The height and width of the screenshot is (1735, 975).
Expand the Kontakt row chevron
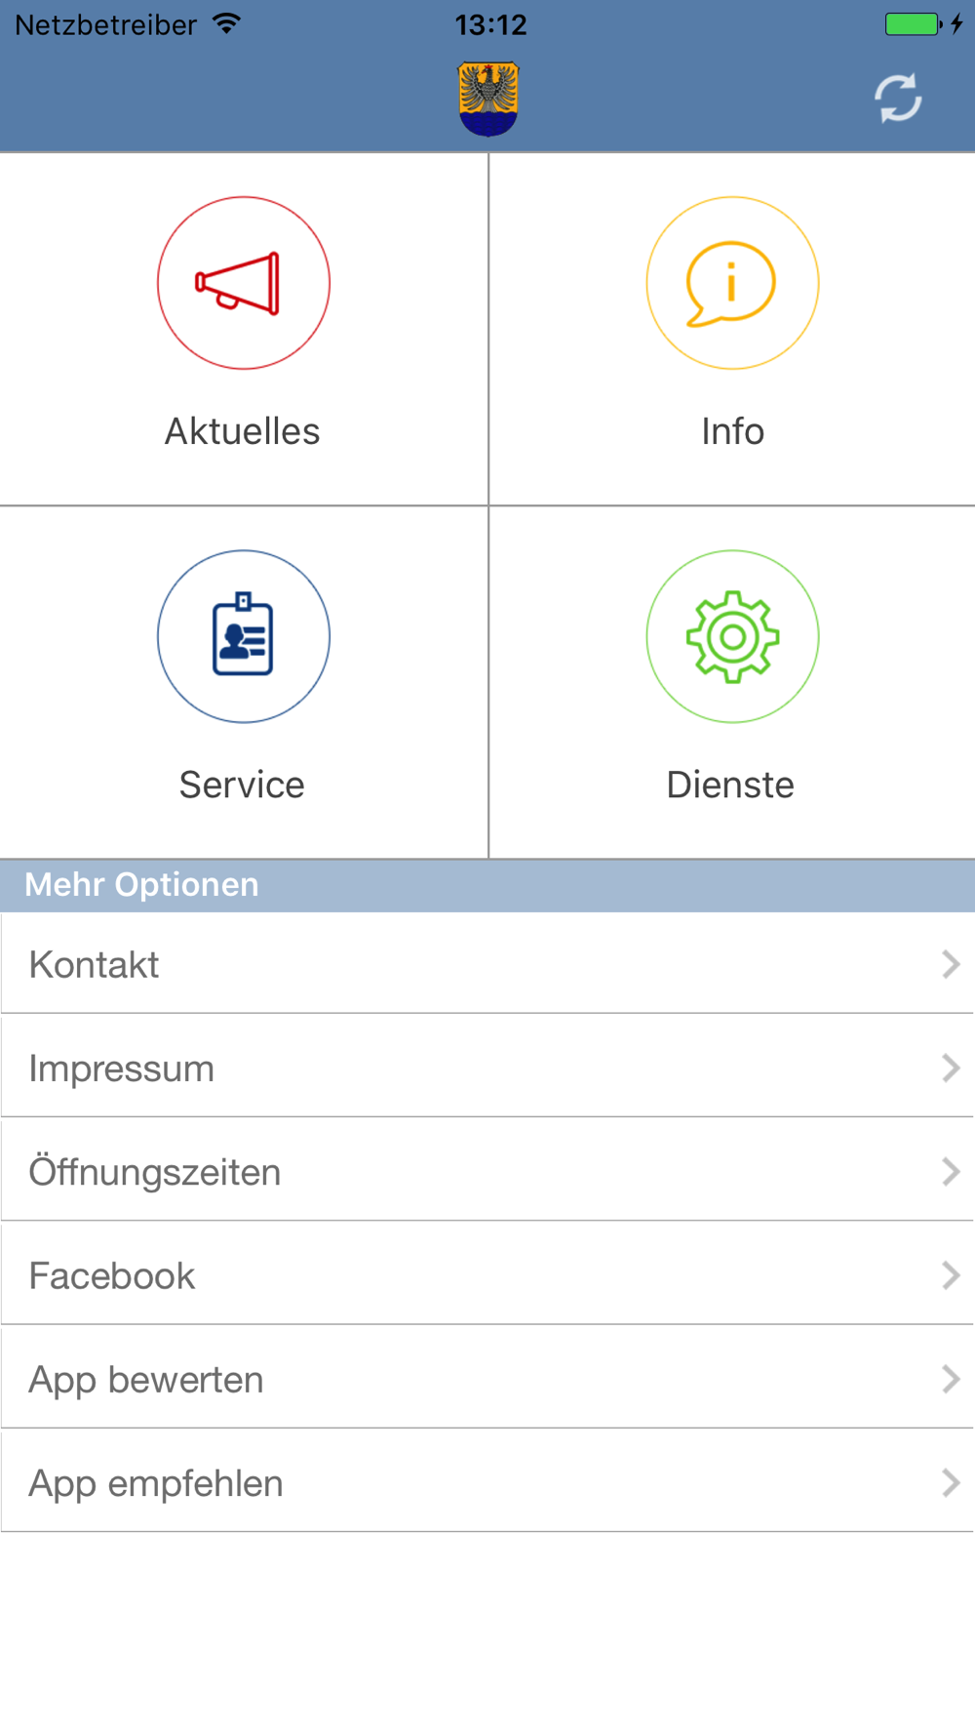[951, 964]
